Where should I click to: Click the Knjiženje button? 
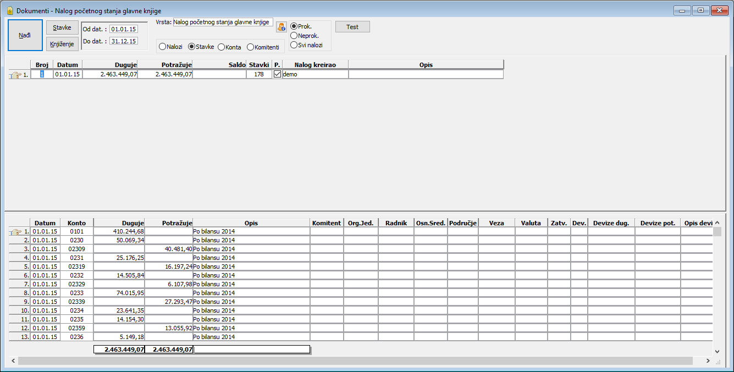coord(62,44)
